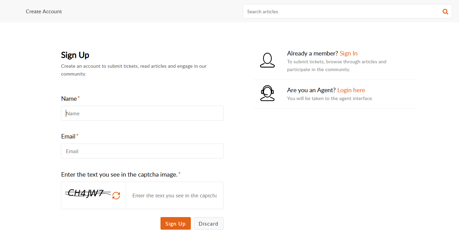Click the distorted captcha image

88,194
